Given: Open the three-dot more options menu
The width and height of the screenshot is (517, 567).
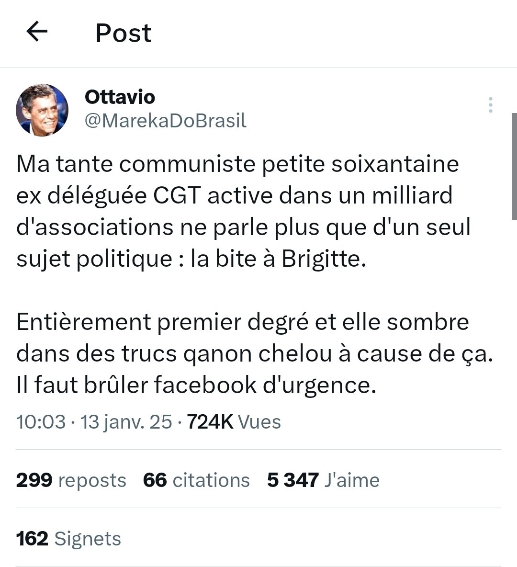Looking at the screenshot, I should pos(490,105).
